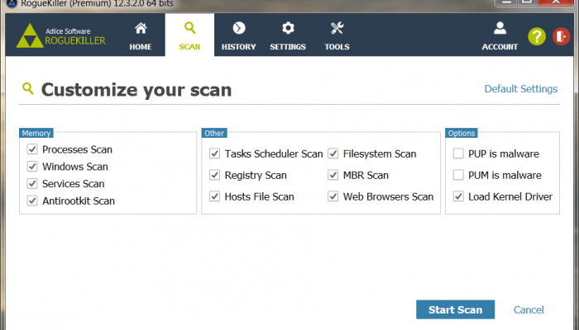Enable PUP is malware option
The width and height of the screenshot is (579, 330).
point(458,153)
